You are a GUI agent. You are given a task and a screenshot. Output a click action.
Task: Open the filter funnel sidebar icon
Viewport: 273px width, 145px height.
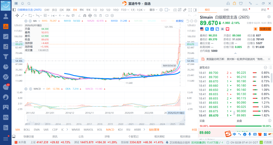tap(6, 57)
